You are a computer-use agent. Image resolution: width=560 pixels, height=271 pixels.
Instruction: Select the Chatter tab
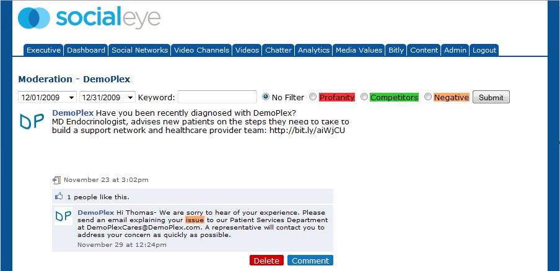[x=278, y=50]
